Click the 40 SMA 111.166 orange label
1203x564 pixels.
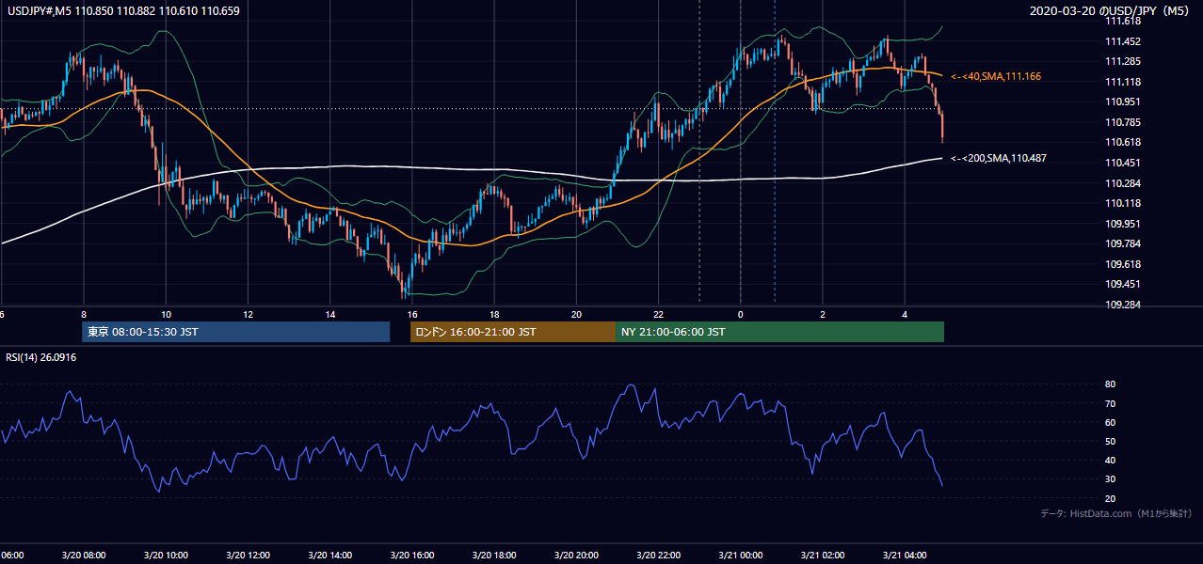tap(996, 76)
